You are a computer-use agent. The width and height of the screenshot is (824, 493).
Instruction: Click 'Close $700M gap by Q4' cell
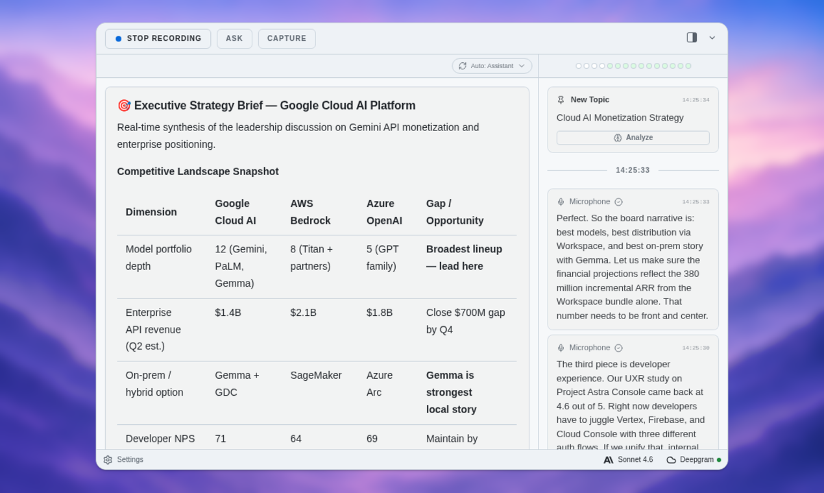[x=466, y=321]
